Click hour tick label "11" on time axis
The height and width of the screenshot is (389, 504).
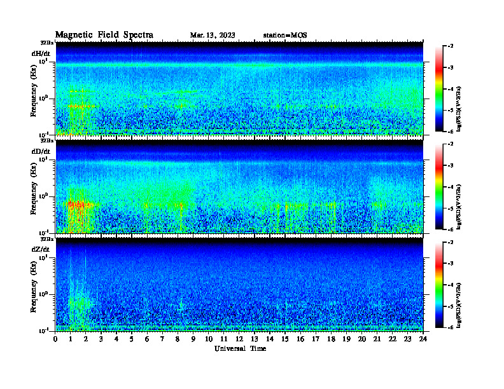[224, 339]
